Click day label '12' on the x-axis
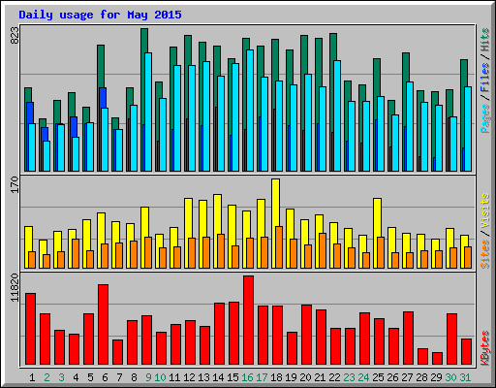Image resolution: width=496 pixels, height=388 pixels. click(189, 377)
